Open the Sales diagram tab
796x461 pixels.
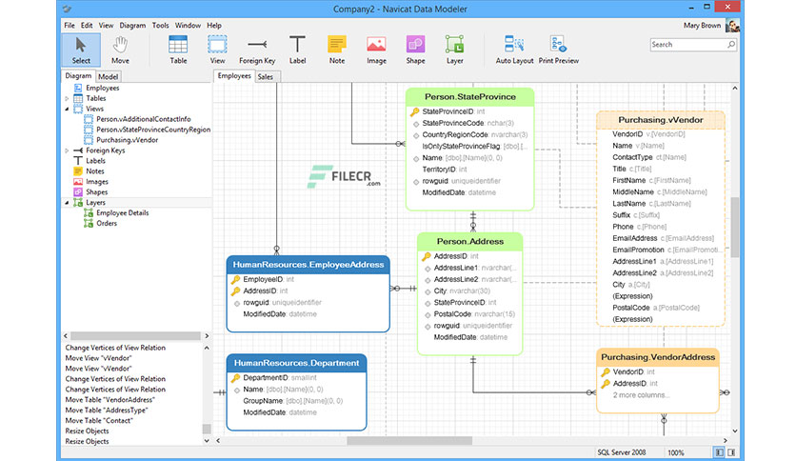coord(266,76)
